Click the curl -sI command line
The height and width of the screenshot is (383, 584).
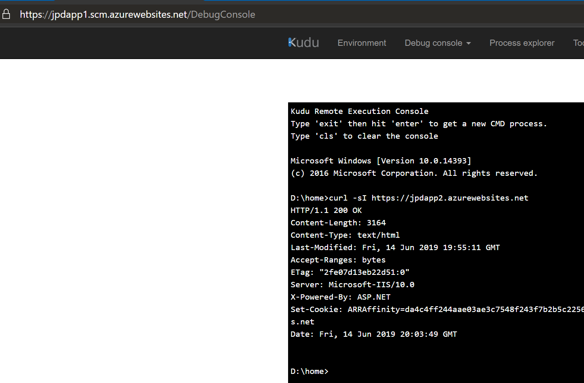point(409,198)
